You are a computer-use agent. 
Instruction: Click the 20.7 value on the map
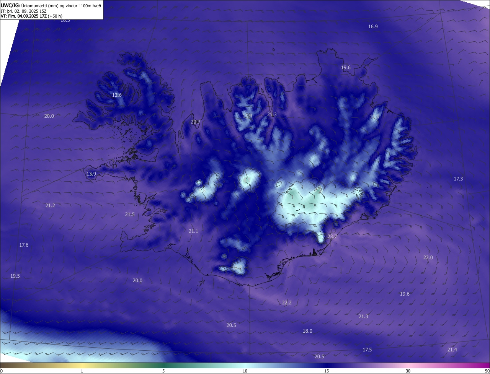click(x=195, y=122)
